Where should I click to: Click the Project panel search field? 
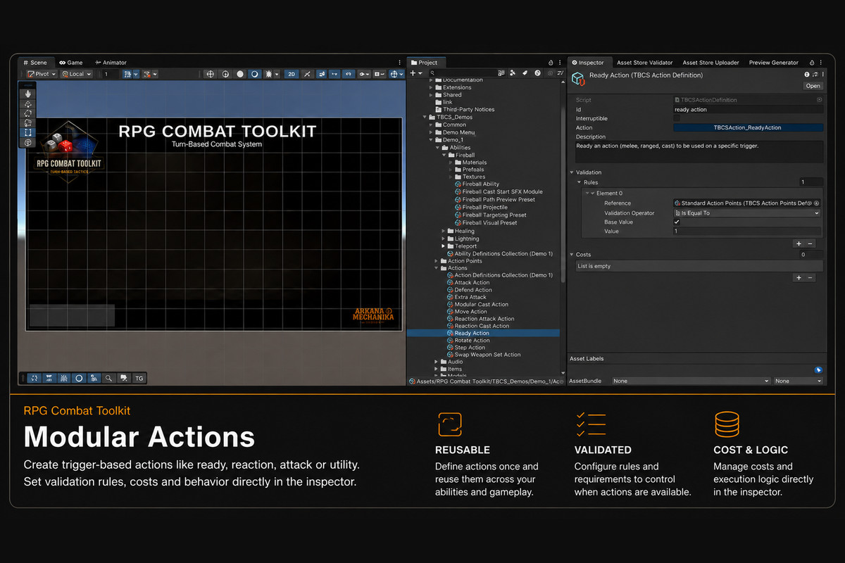click(x=462, y=73)
